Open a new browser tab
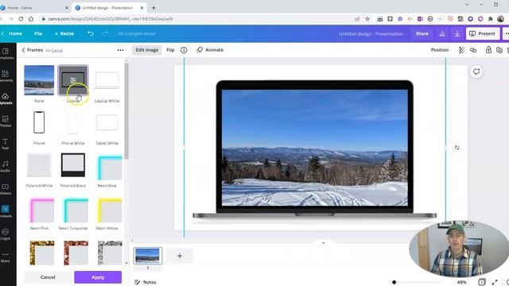 [x=153, y=7]
